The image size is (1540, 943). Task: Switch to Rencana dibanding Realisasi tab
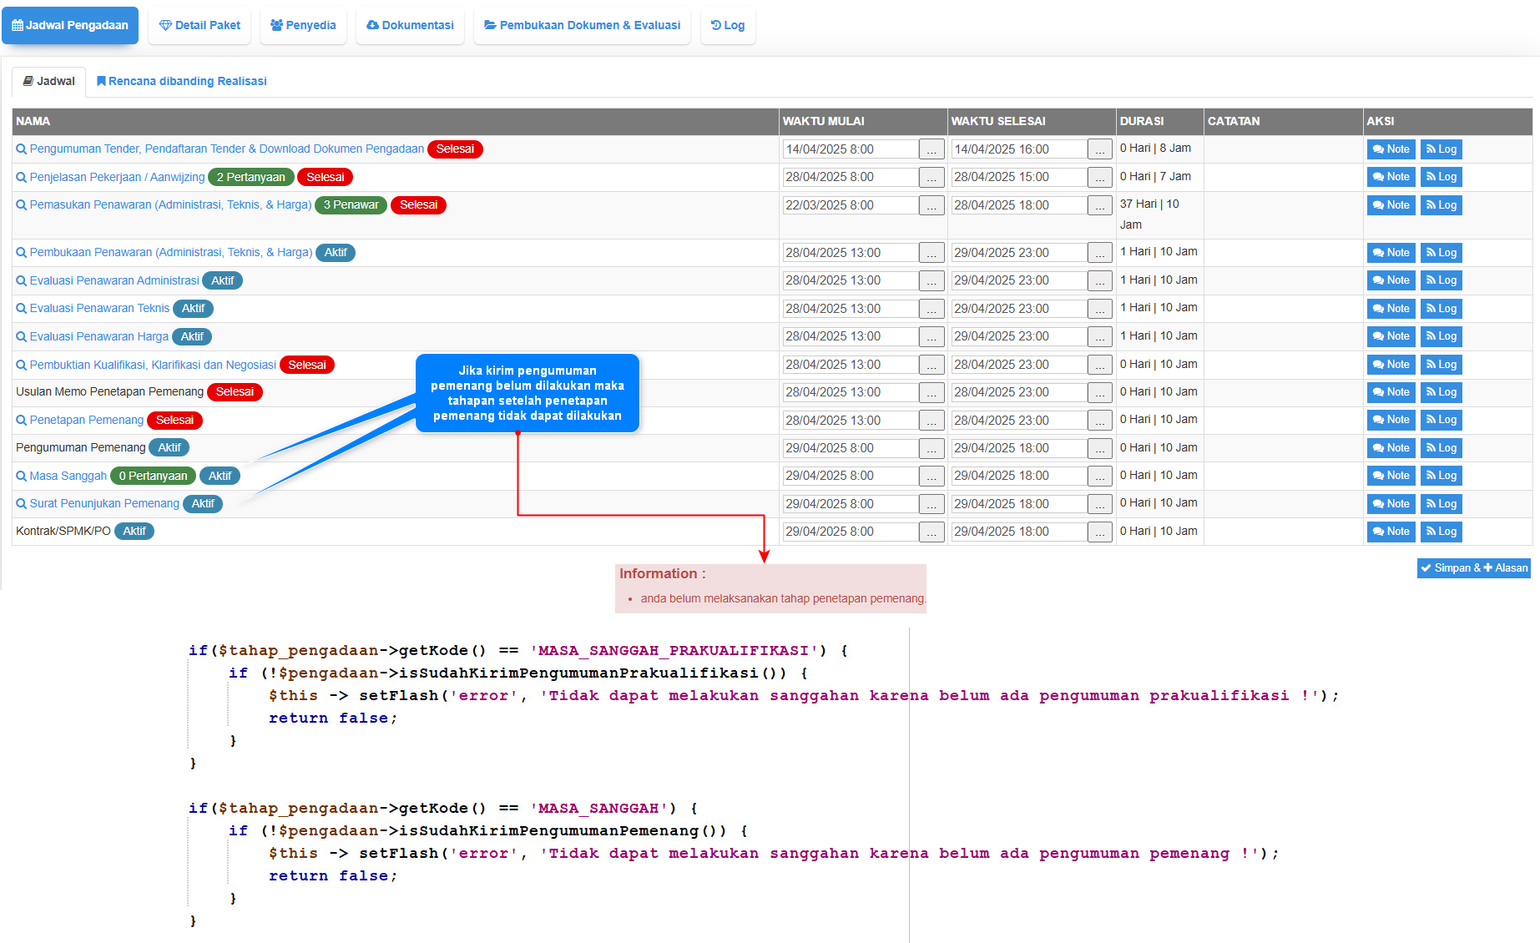pos(181,81)
